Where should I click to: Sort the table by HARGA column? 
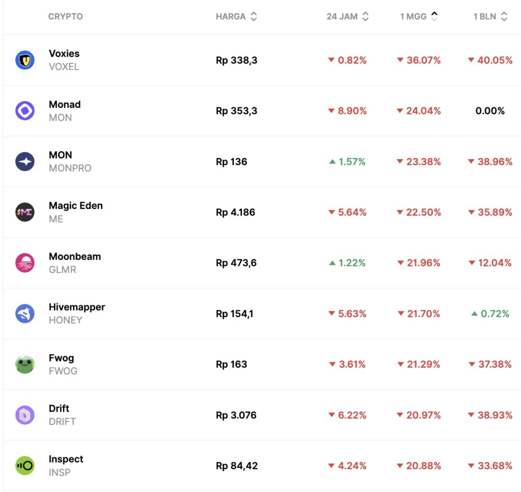(236, 16)
